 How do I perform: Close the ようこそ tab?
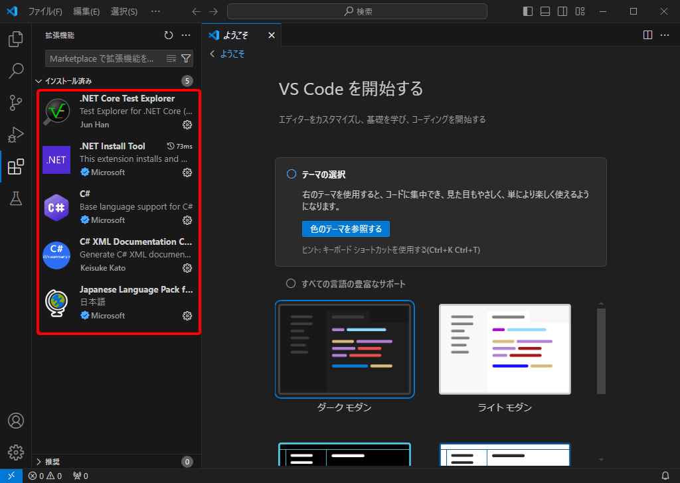coord(272,35)
